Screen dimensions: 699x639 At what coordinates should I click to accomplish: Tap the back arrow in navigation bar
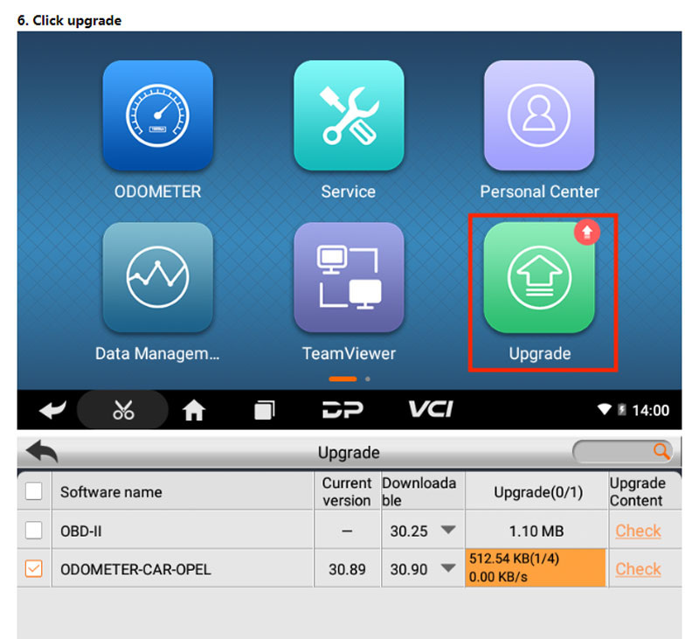52,409
